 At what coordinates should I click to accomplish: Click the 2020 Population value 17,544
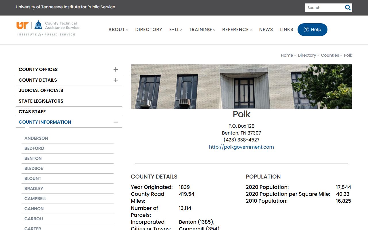(344, 187)
